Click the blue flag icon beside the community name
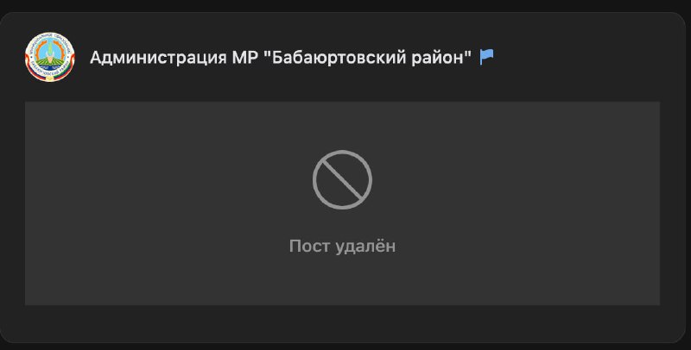The width and height of the screenshot is (691, 350). [x=486, y=57]
